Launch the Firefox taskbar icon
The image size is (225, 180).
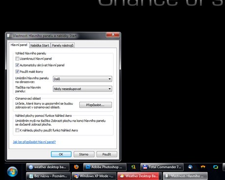(76, 167)
